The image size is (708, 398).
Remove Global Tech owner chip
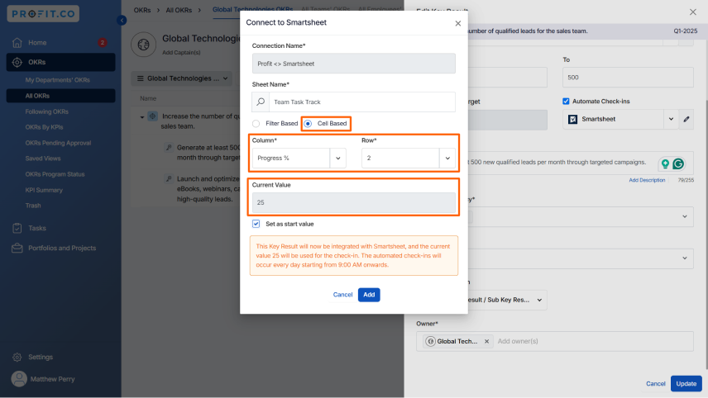coord(486,341)
